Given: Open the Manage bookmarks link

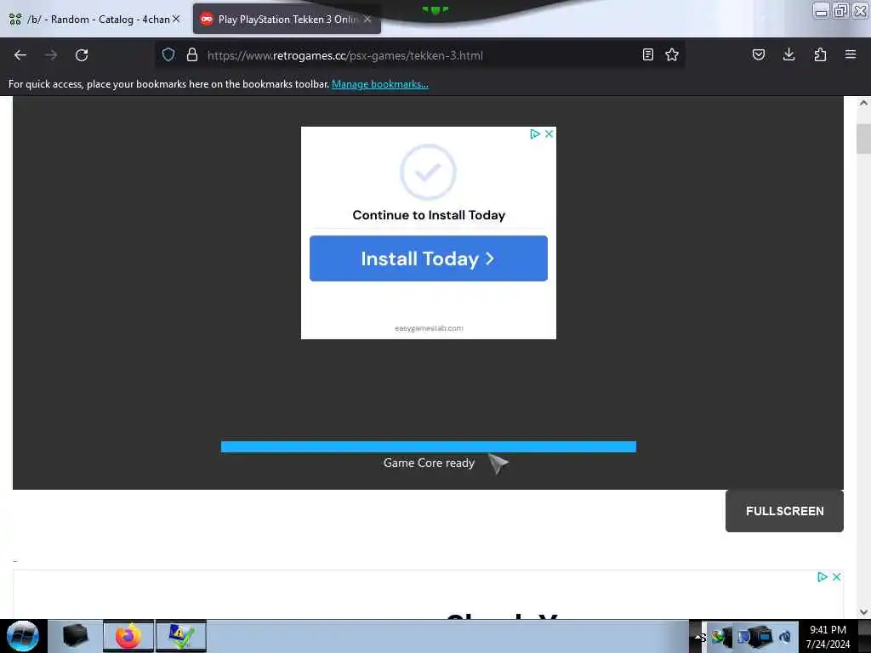Looking at the screenshot, I should click(x=380, y=84).
